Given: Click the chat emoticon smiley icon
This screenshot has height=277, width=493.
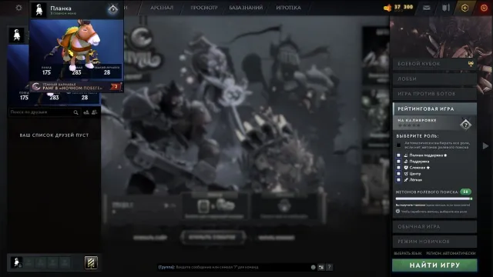Looking at the screenshot, I should pos(314,267).
